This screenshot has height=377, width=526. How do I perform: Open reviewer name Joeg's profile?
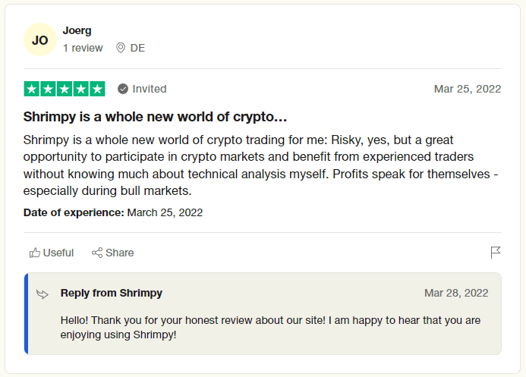77,30
